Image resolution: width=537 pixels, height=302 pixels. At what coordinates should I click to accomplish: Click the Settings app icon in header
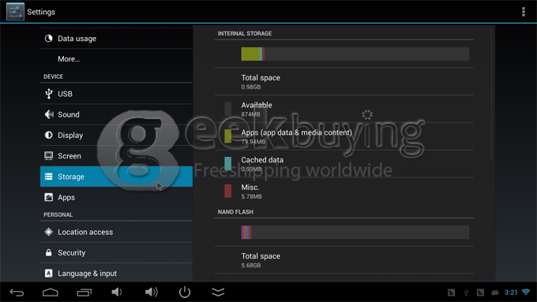16,12
